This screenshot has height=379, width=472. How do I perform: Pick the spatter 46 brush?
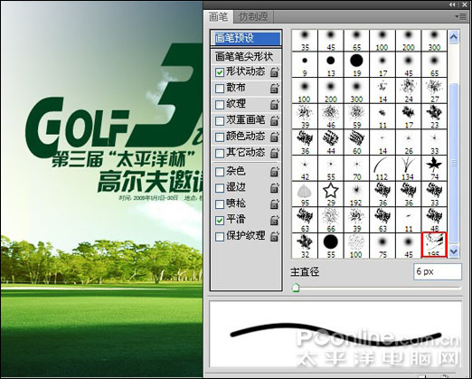[x=331, y=116]
